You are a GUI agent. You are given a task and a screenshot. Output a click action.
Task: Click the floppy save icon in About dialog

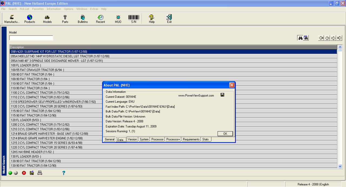222,95
